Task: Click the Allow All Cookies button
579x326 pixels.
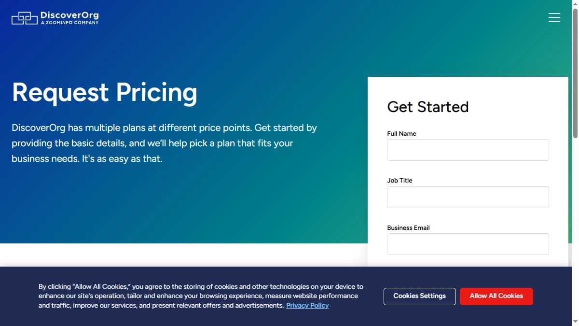Action: point(496,296)
